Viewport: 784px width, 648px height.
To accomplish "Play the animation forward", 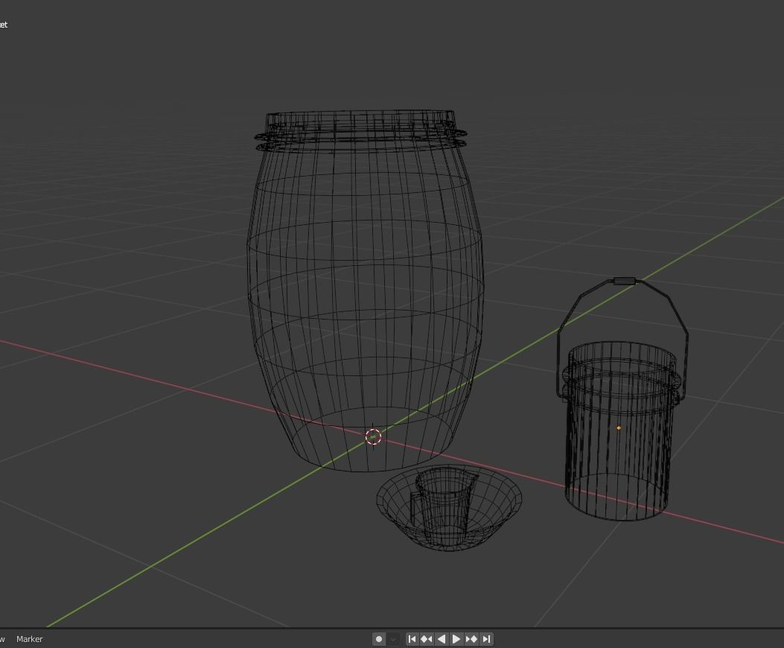I will 456,639.
